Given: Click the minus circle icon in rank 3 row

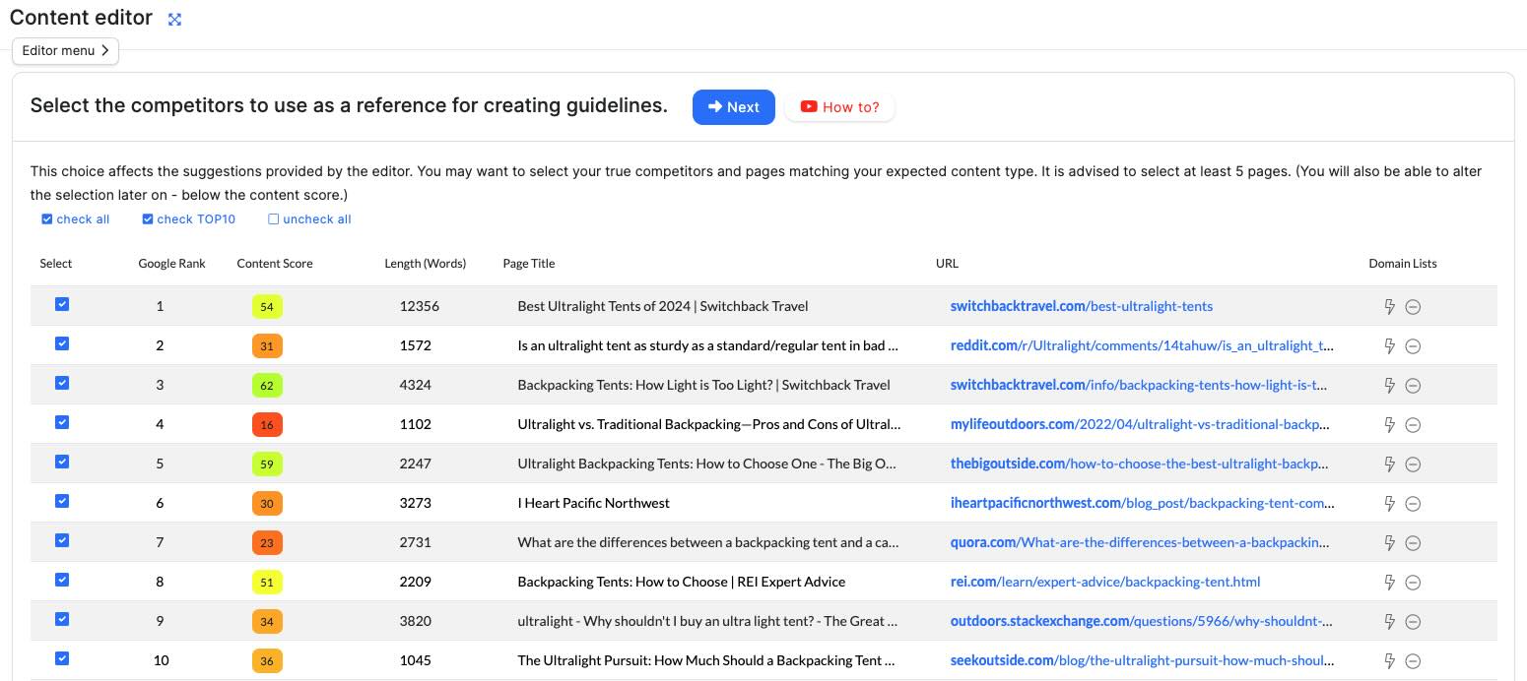Looking at the screenshot, I should [x=1413, y=386].
